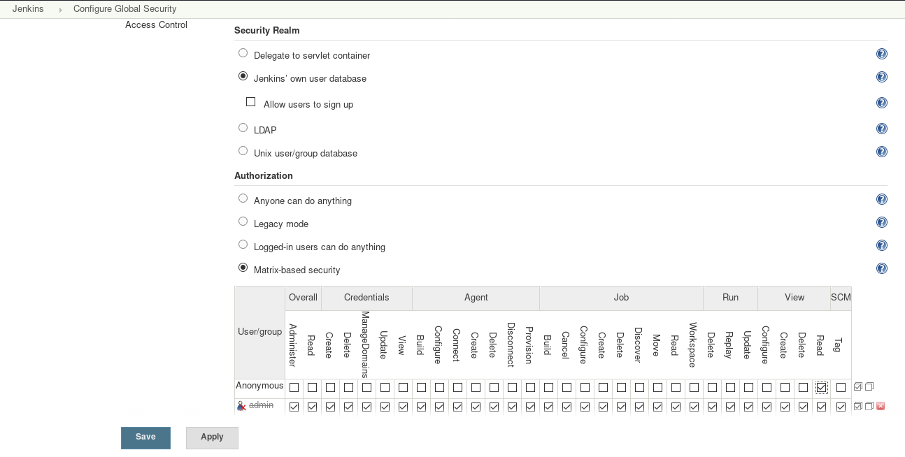This screenshot has height=457, width=905.
Task: Open the Jenkins breadcrumb link
Action: pyautogui.click(x=27, y=9)
